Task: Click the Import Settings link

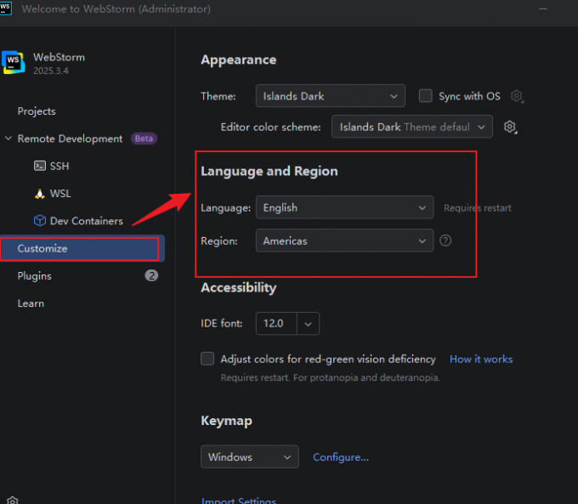Action: (239, 500)
